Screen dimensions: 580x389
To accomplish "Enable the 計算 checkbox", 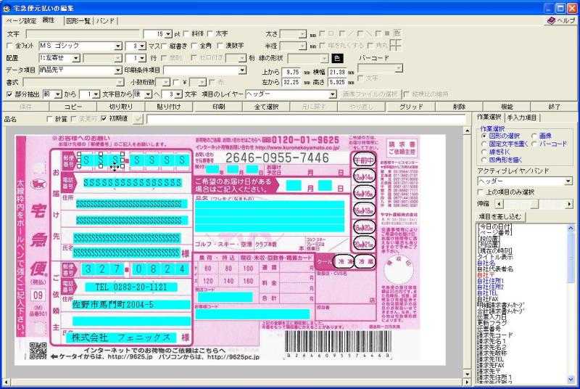I will pos(49,119).
